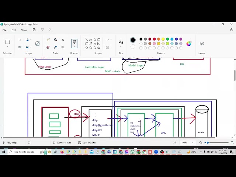Viewport: 236px width, 177px height.
Task: Click the rectangular Selection tool
Action: [7, 42]
